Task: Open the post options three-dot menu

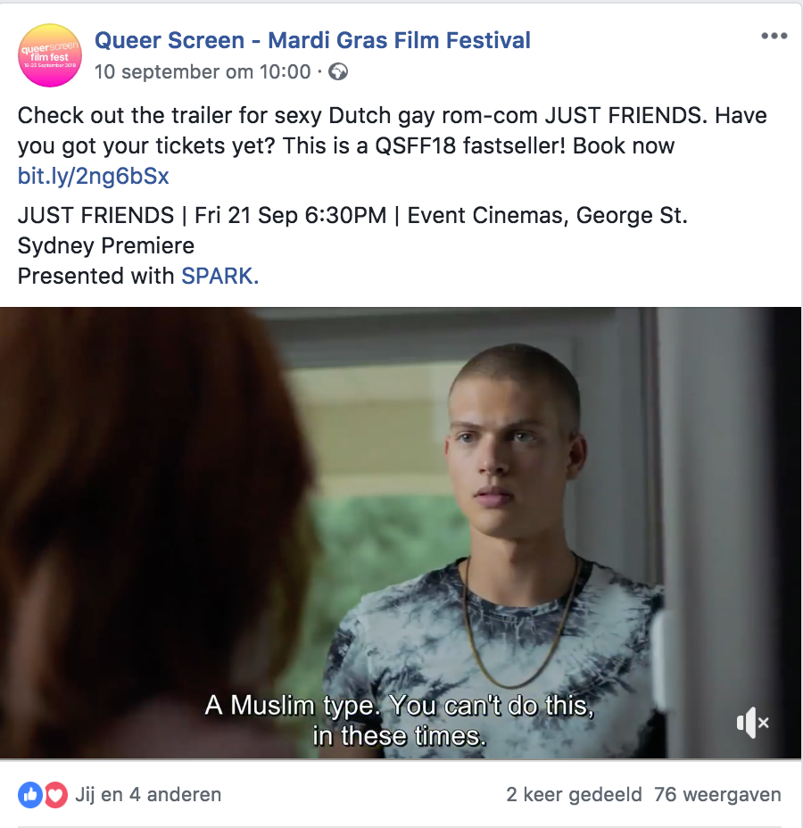Action: 774,36
